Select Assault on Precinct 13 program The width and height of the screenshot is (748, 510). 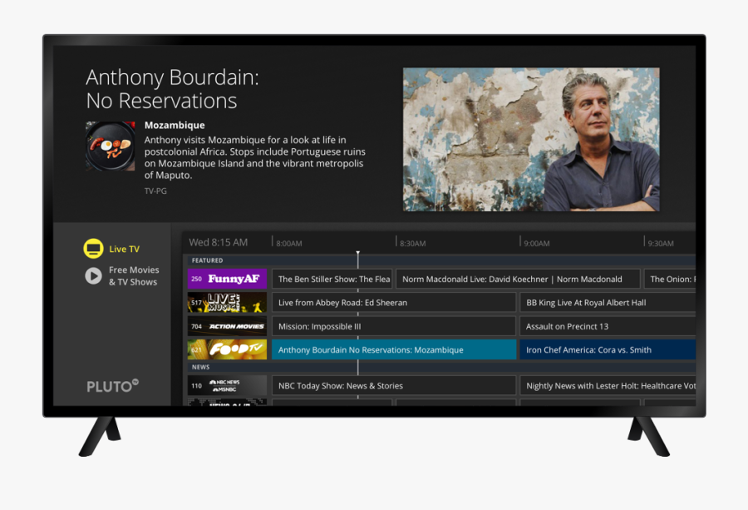[x=608, y=326]
